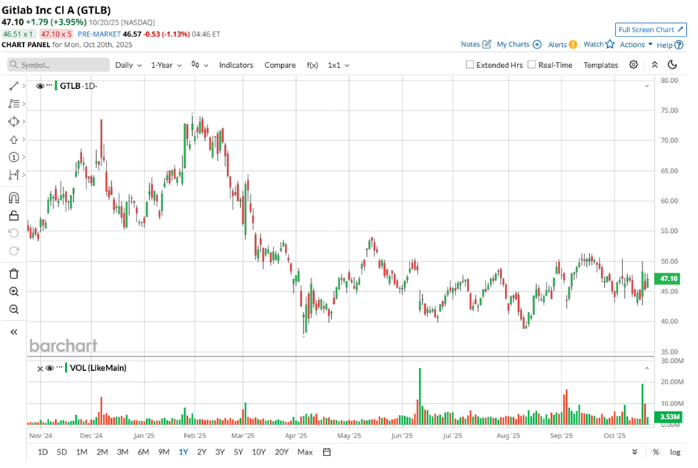Image resolution: width=698 pixels, height=468 pixels.
Task: Click the double chevron below the chart
Action: pos(635,452)
